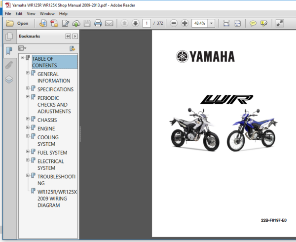
Task: Select the highlight text tool
Action: click(x=264, y=23)
